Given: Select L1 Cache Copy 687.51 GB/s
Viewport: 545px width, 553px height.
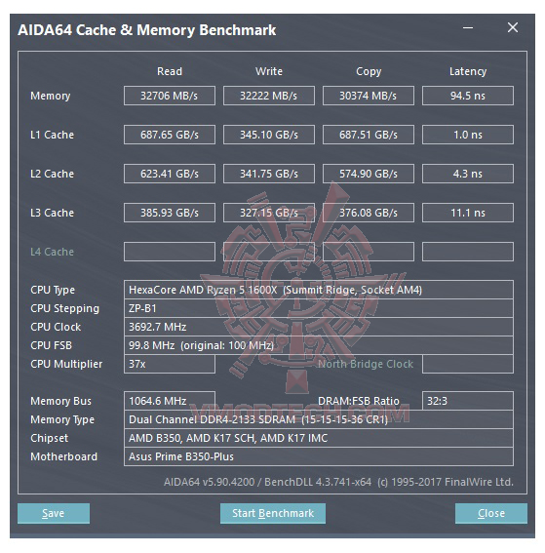Looking at the screenshot, I should (x=369, y=135).
